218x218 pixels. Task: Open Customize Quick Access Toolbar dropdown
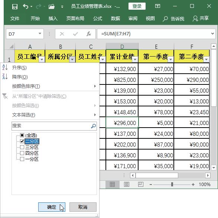pyautogui.click(x=62, y=7)
